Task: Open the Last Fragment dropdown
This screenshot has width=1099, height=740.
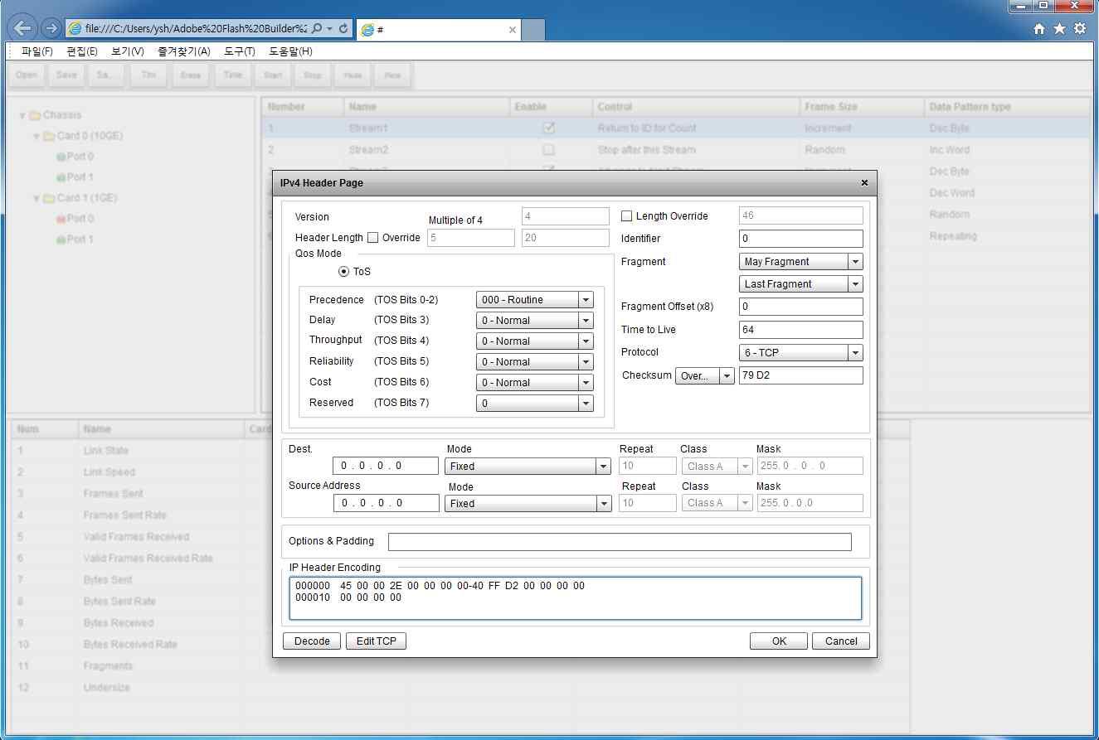Action: 801,284
